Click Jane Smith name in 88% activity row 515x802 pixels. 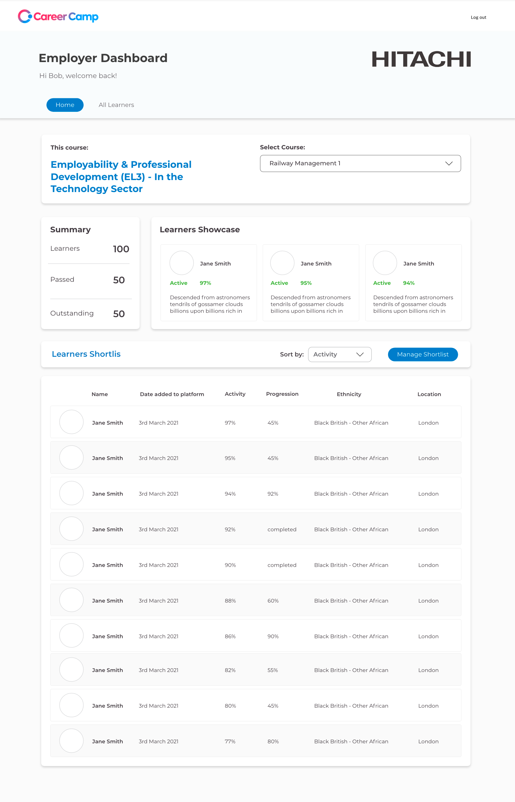tap(107, 601)
